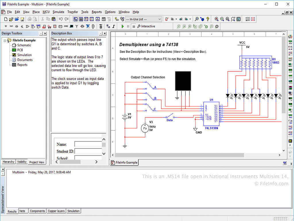Open the Simulate menu
Image resolution: width=294 pixels, height=221 pixels.
[59, 12]
